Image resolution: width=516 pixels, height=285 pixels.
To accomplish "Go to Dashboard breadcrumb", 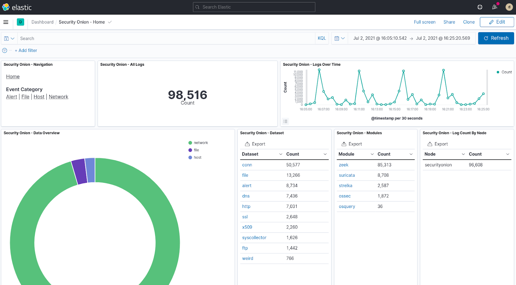I will (x=42, y=22).
